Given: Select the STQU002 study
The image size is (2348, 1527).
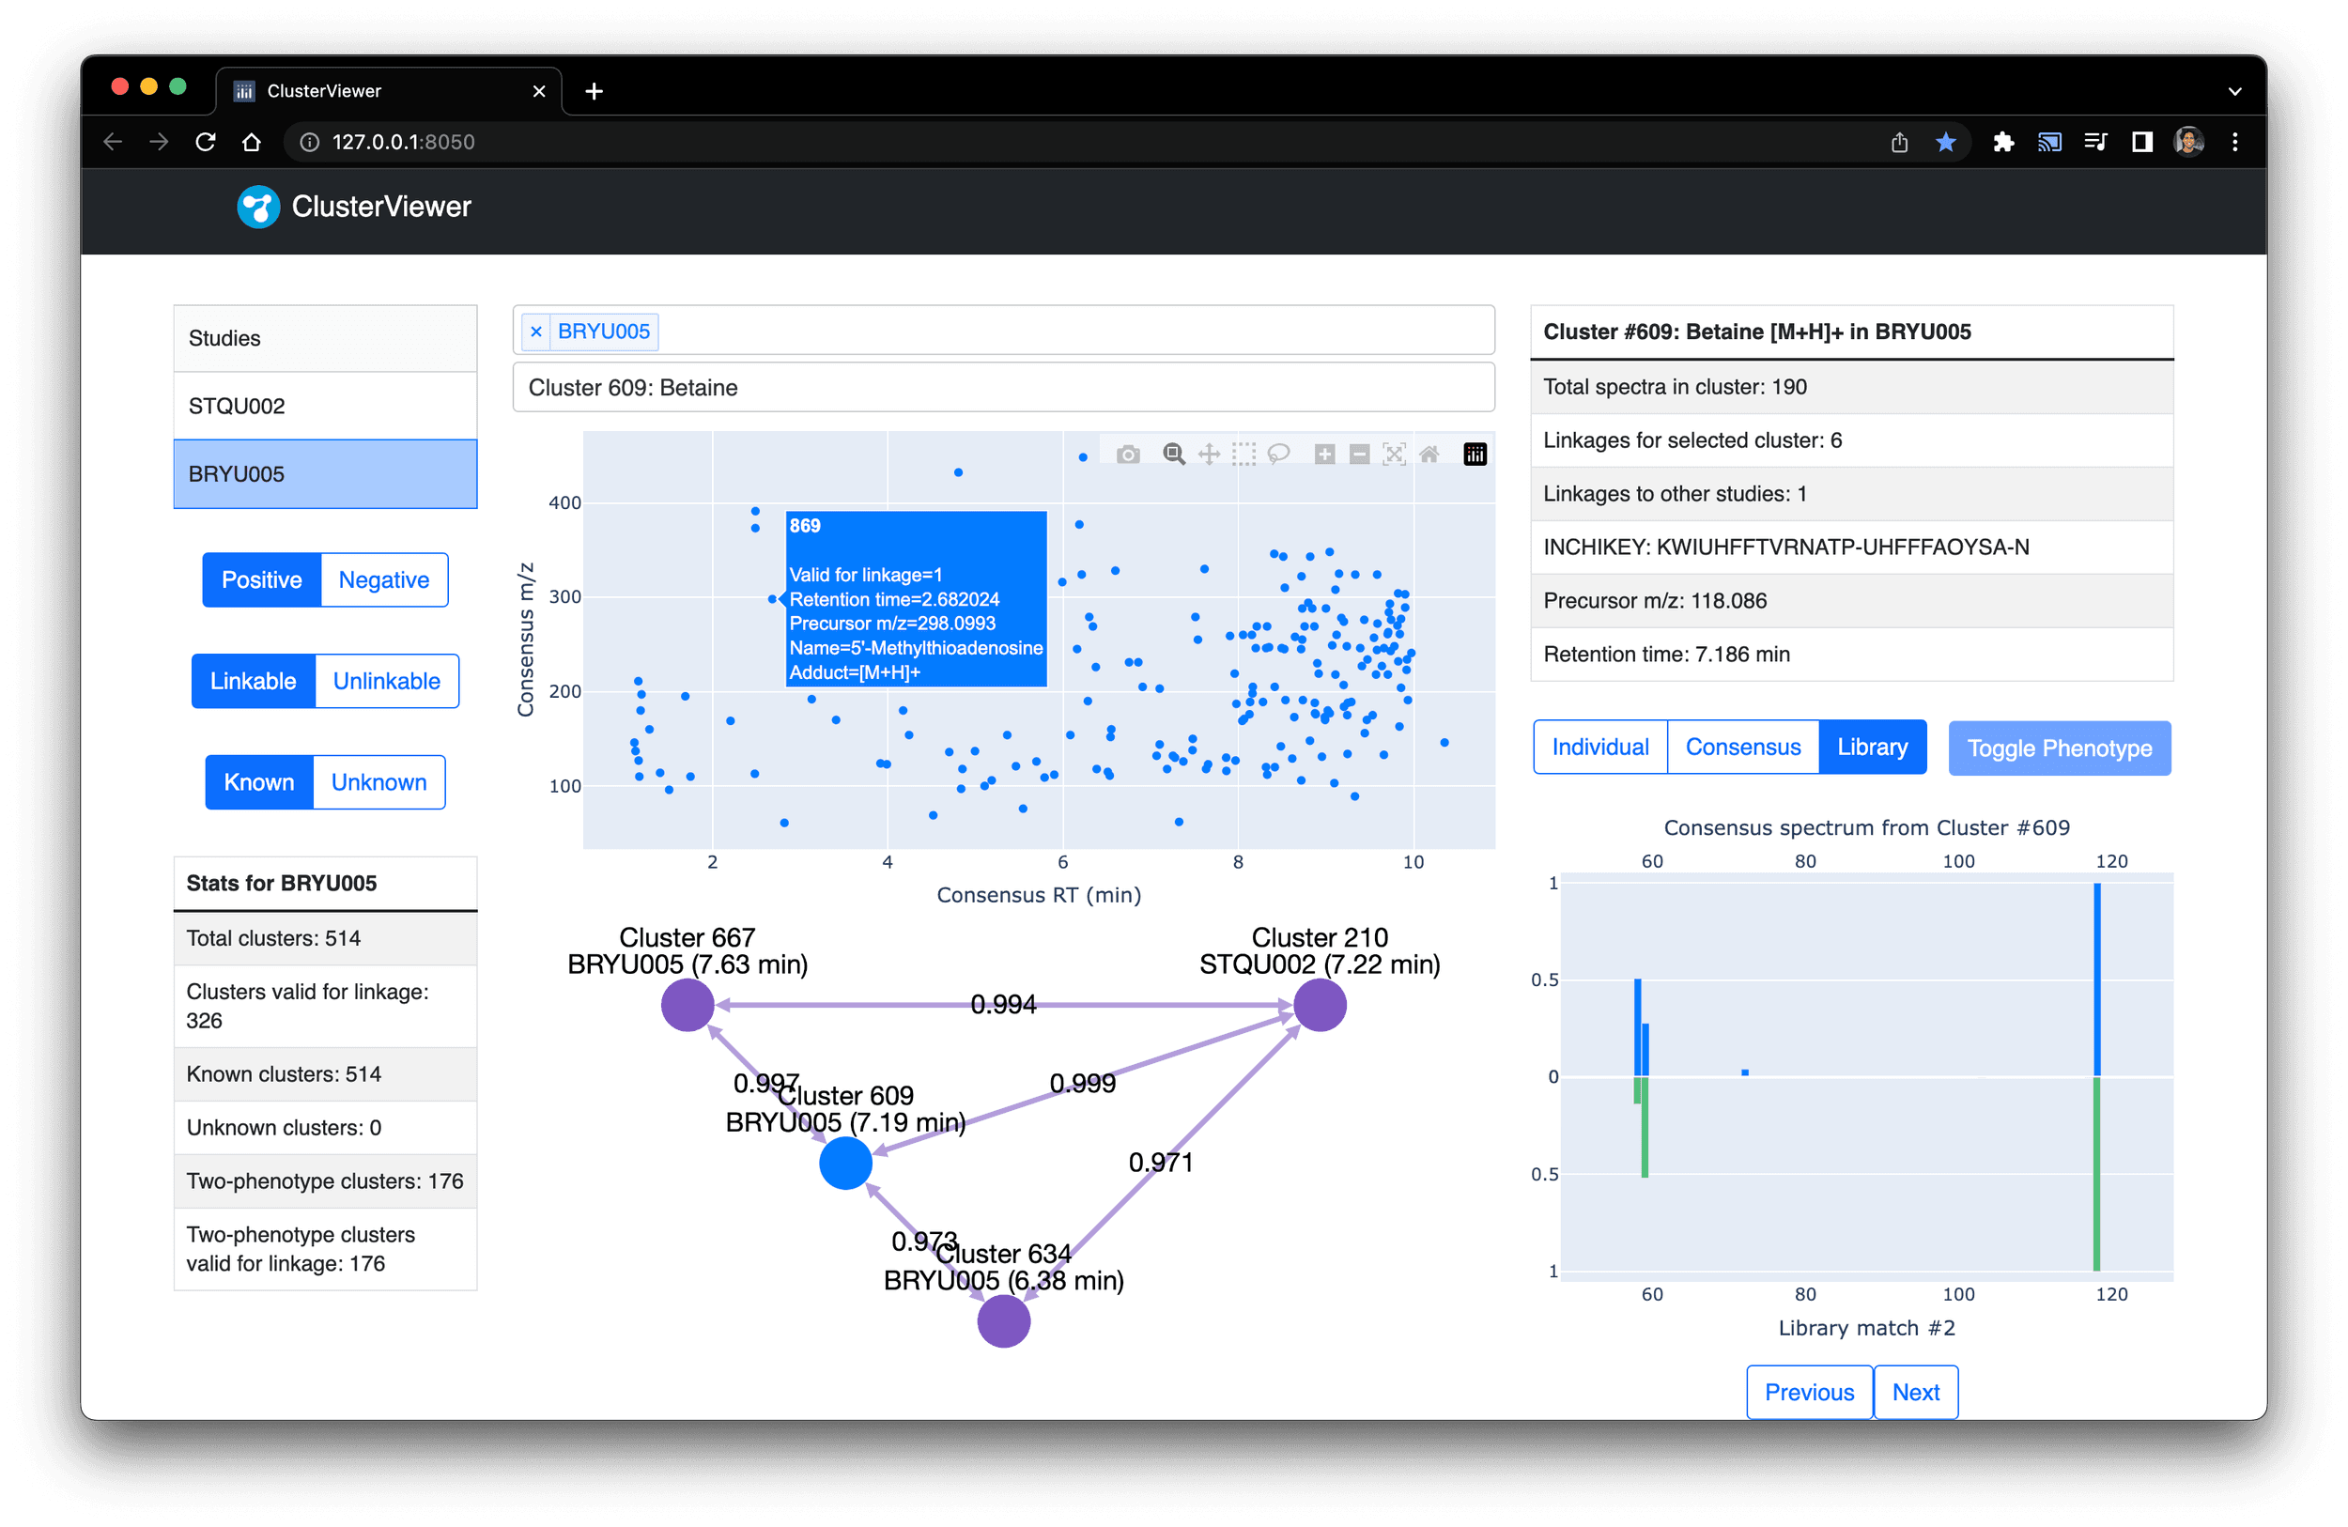Looking at the screenshot, I should (x=325, y=407).
